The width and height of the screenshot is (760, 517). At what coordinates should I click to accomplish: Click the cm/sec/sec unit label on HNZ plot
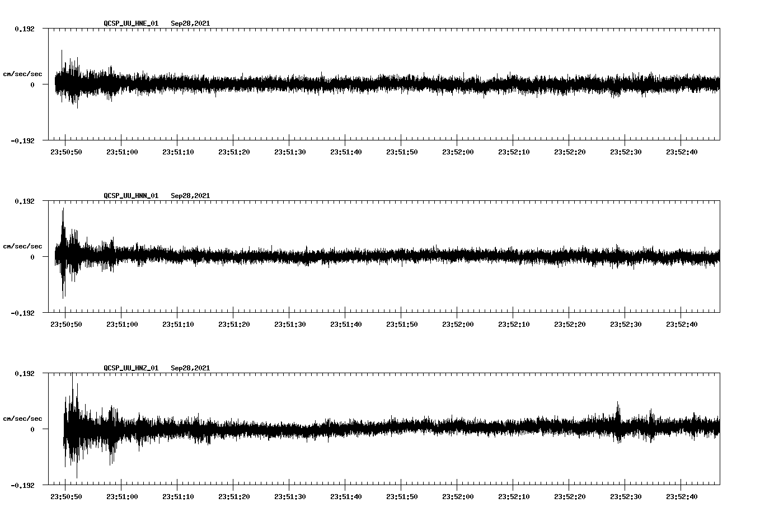point(22,419)
